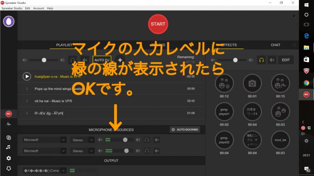Play the muci_ba effect
The height and width of the screenshot is (176, 314).
[280, 140]
